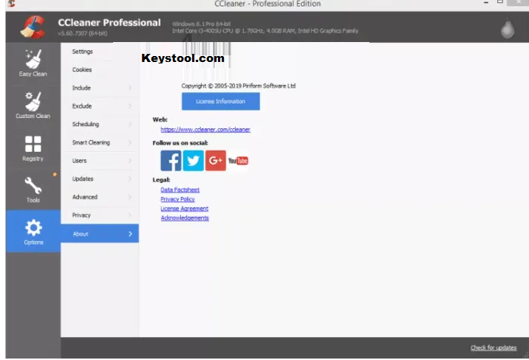Go to the Exclude options page
The width and height of the screenshot is (529, 360).
click(100, 106)
